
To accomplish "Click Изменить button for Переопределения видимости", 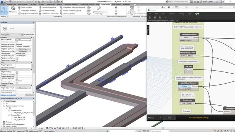I will 23,49.
